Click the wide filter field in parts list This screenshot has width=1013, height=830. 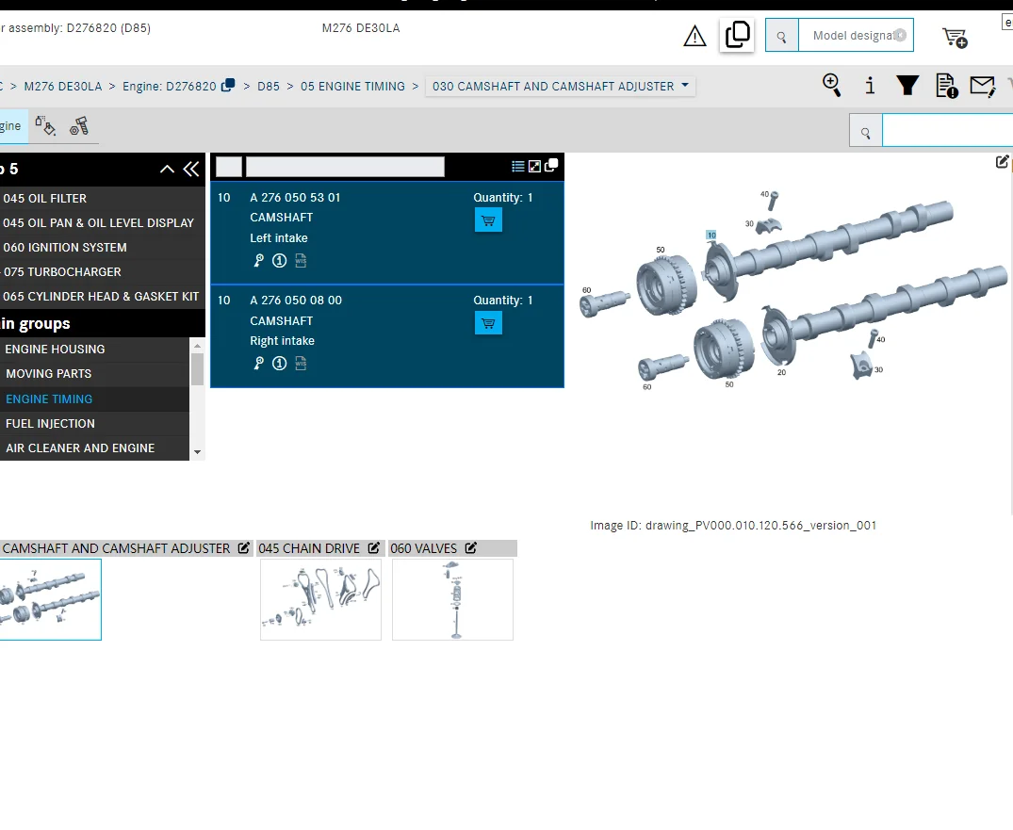click(x=345, y=167)
